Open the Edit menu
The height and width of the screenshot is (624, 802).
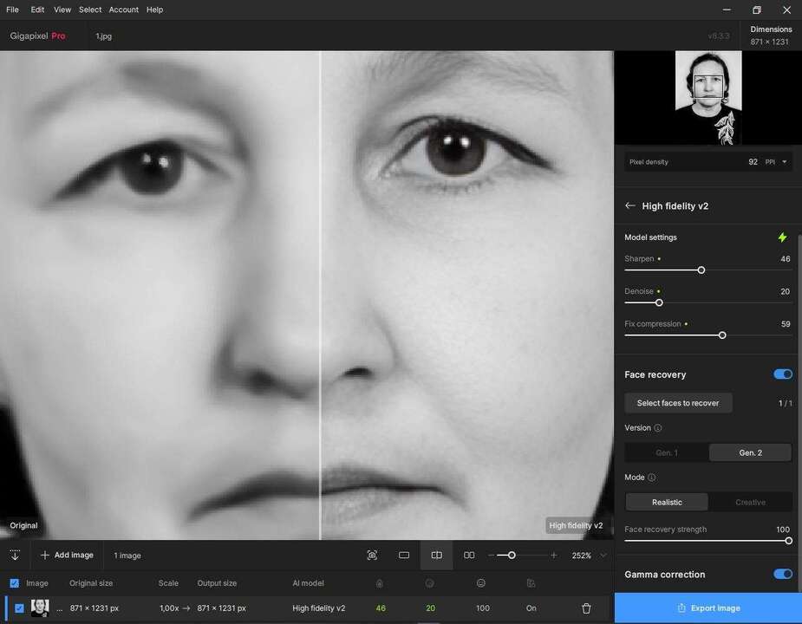(x=37, y=10)
